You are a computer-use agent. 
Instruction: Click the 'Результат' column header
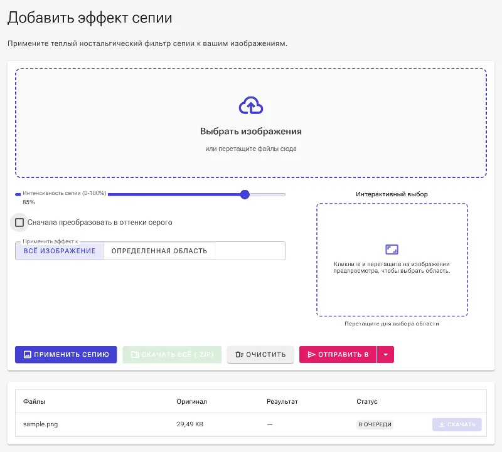coord(282,401)
